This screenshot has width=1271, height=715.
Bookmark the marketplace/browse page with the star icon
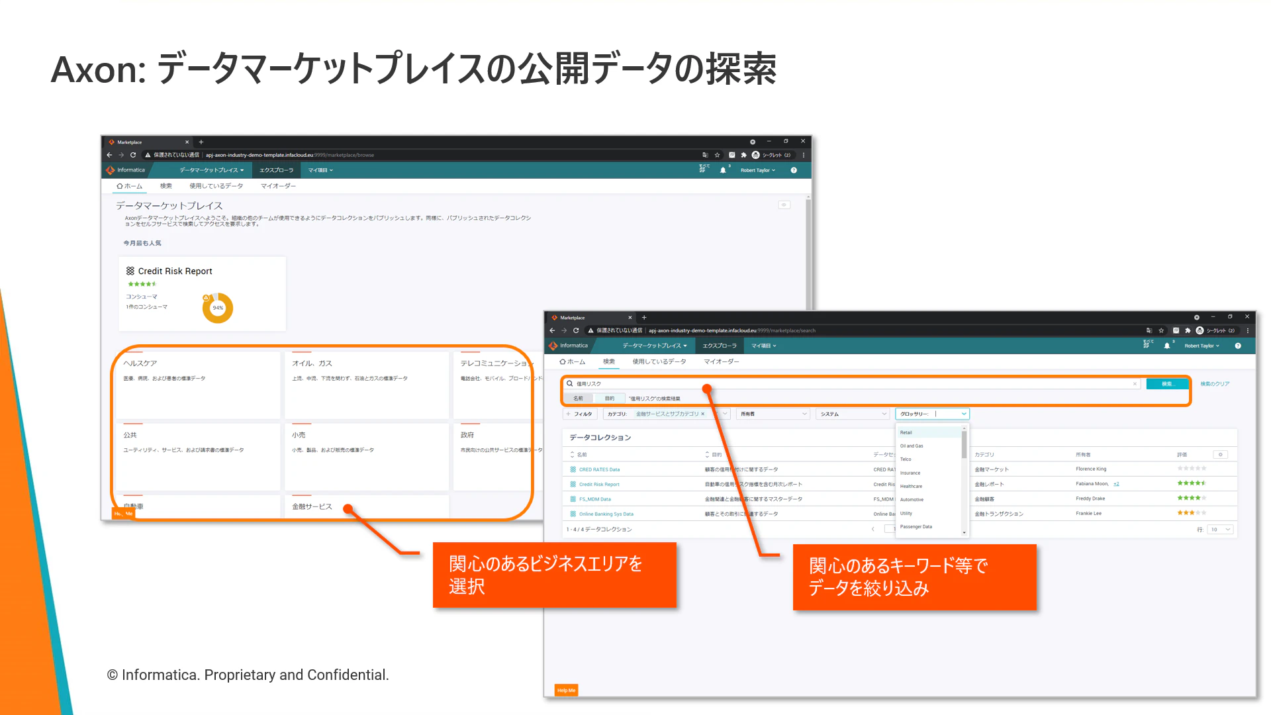click(x=717, y=155)
